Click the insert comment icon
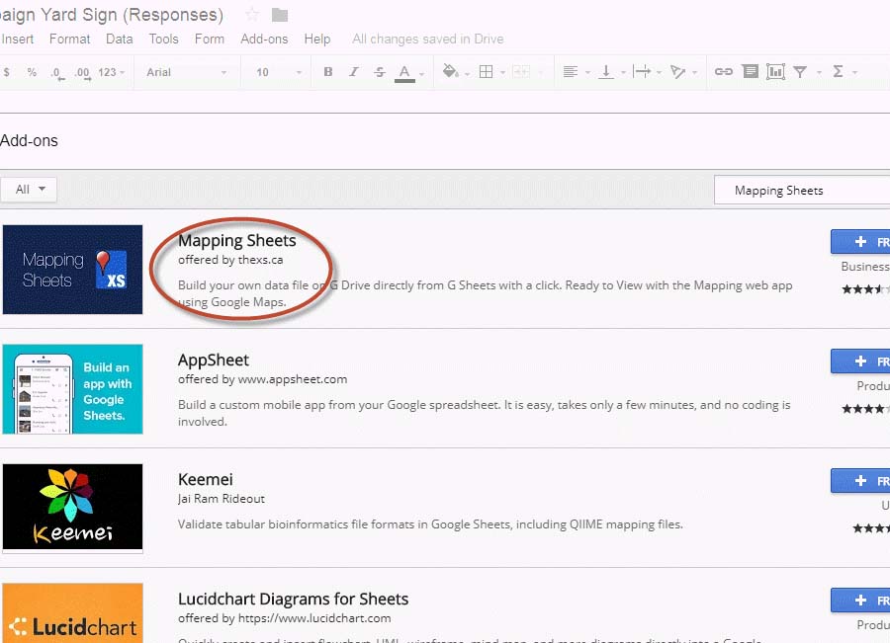Screen dimensions: 890x643 tap(751, 72)
